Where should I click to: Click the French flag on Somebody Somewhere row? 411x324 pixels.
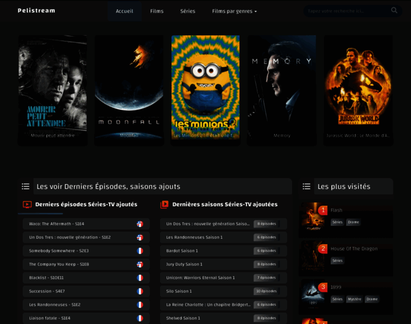140,251
